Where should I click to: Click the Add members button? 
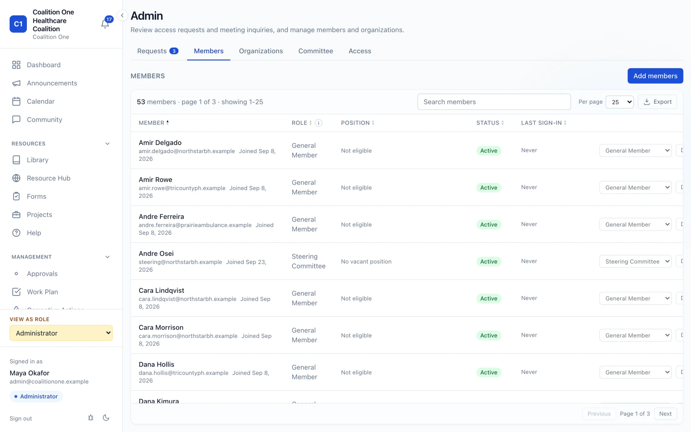[x=655, y=76]
